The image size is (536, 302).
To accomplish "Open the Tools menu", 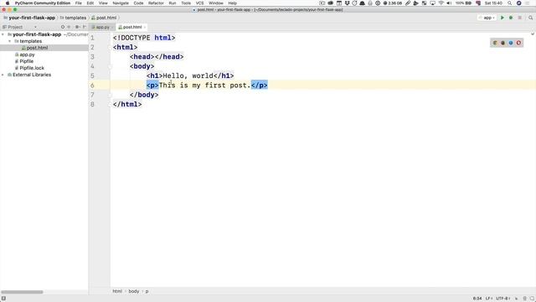I will coord(186,3).
